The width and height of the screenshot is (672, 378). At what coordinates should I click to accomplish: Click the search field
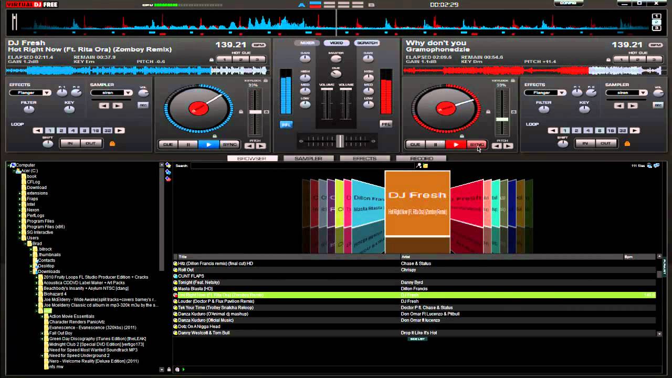(x=302, y=165)
